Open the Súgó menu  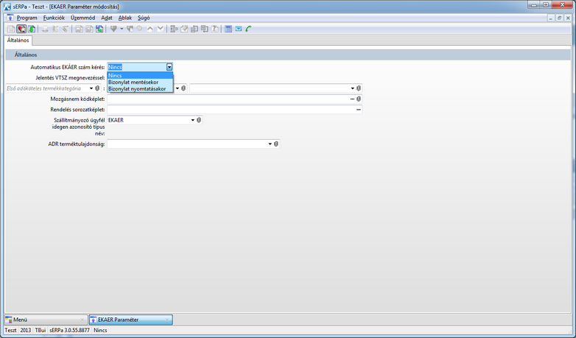click(144, 18)
